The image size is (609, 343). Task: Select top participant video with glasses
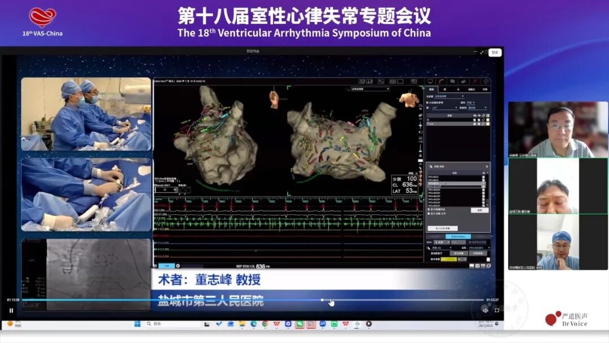click(558, 129)
